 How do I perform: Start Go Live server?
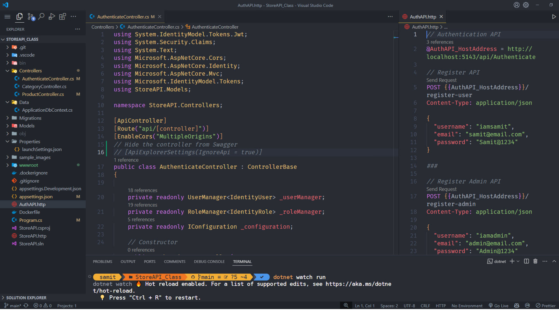pos(498,306)
